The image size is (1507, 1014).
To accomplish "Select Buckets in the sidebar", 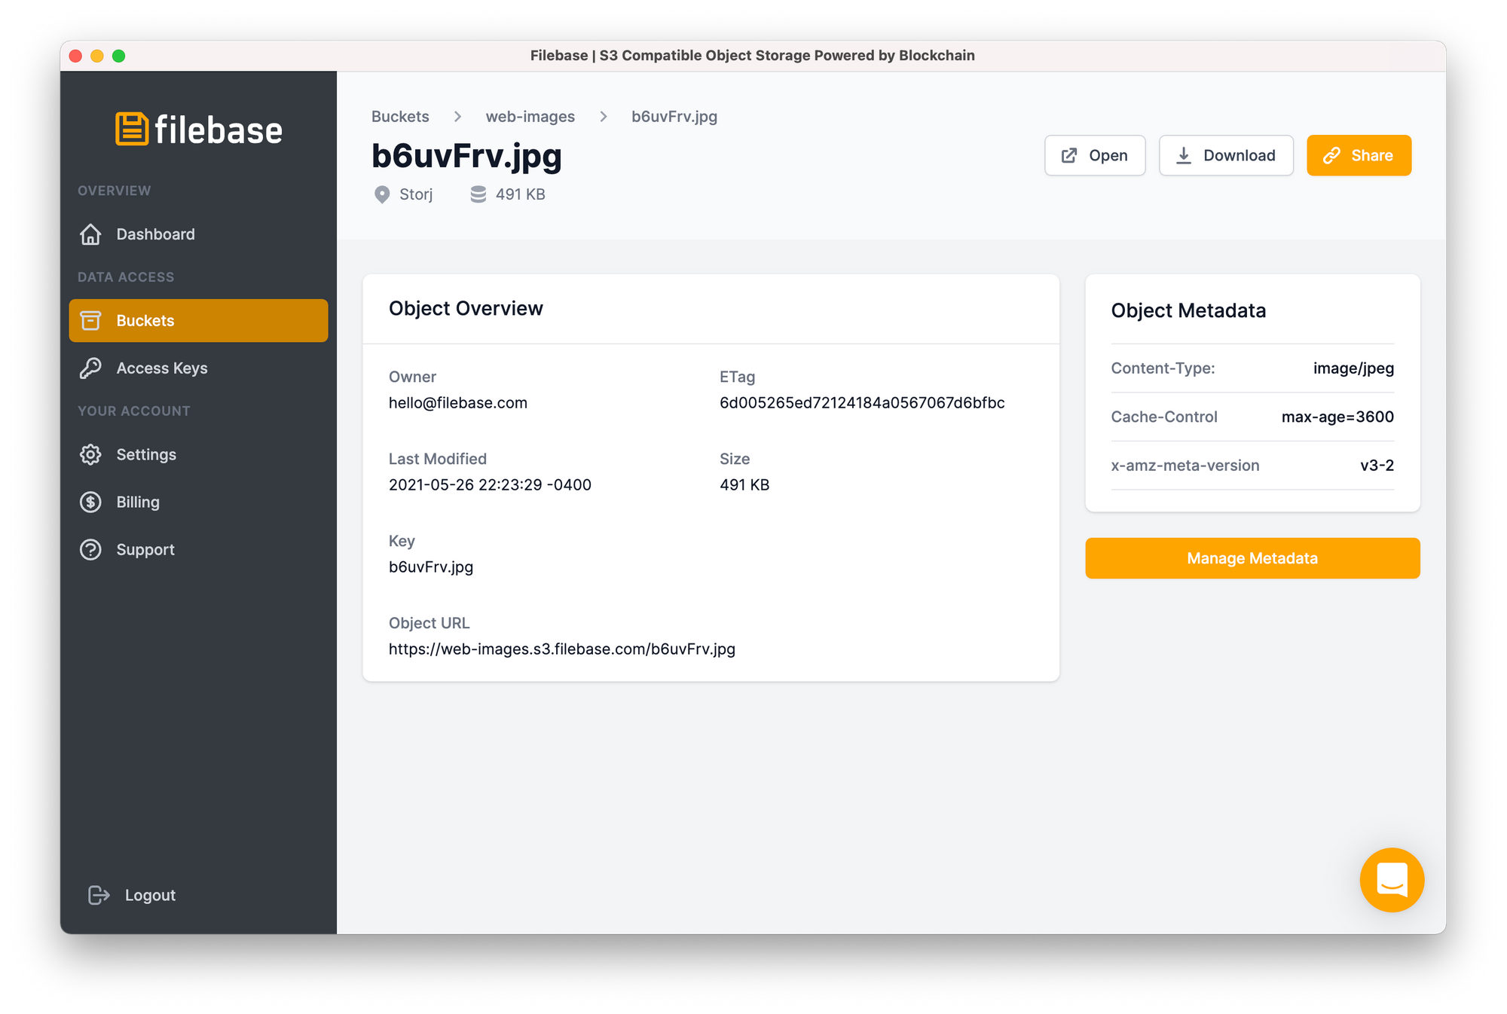I will point(198,320).
